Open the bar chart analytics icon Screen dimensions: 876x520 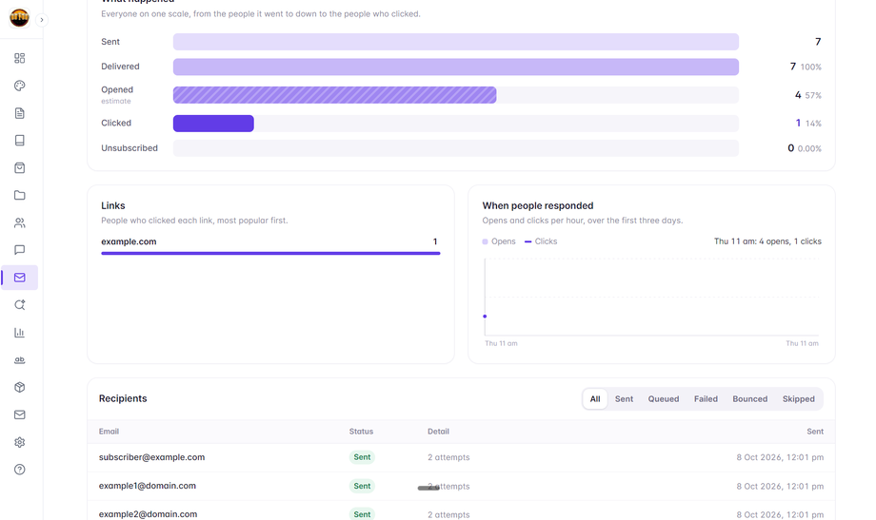[x=20, y=333]
